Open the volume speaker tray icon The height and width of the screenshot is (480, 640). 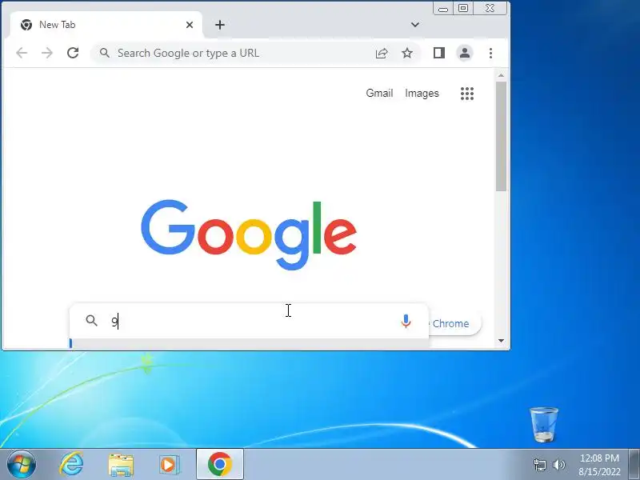point(558,465)
